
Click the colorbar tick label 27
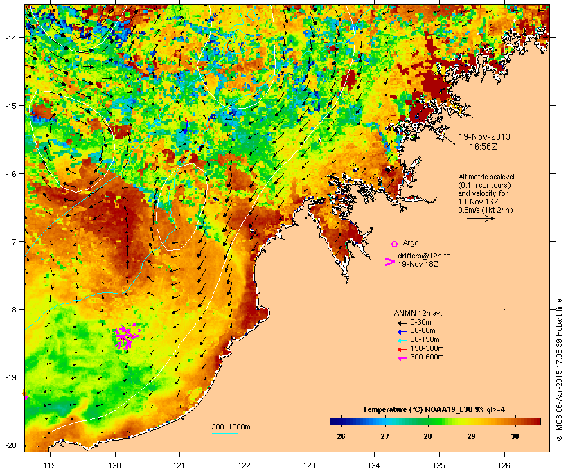(x=384, y=436)
